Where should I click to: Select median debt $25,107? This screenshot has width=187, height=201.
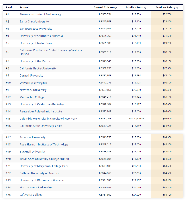click(x=136, y=181)
